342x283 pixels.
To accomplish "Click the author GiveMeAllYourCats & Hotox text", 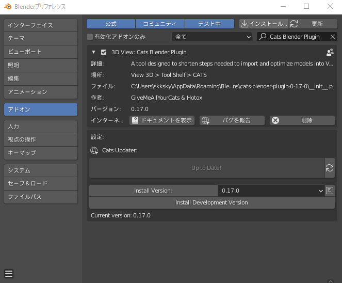I will point(167,98).
